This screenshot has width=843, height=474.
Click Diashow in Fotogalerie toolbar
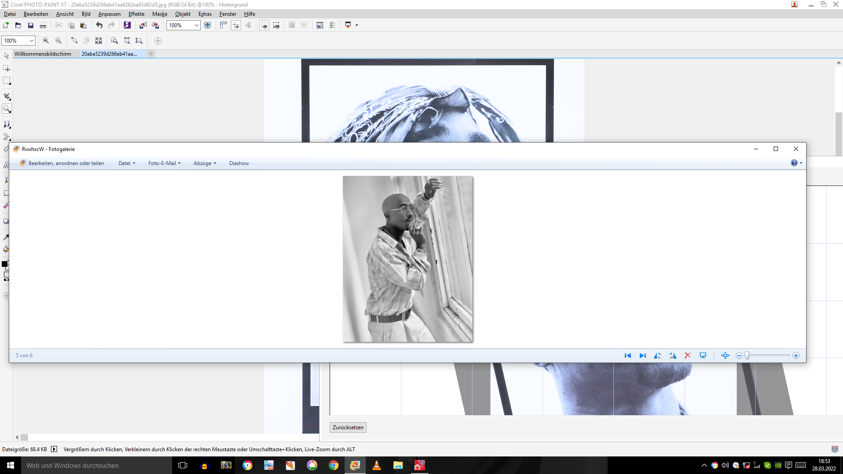click(239, 163)
